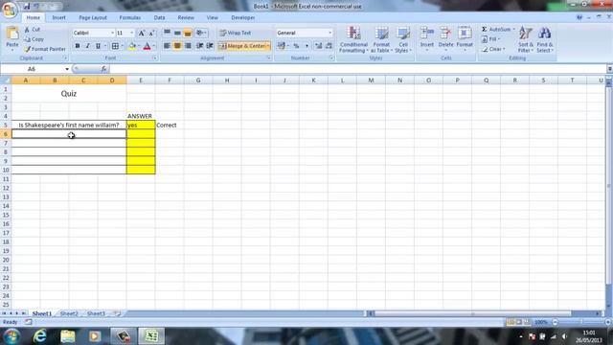This screenshot has width=613, height=345.
Task: Open the AutoSum dropdown
Action: coord(513,30)
